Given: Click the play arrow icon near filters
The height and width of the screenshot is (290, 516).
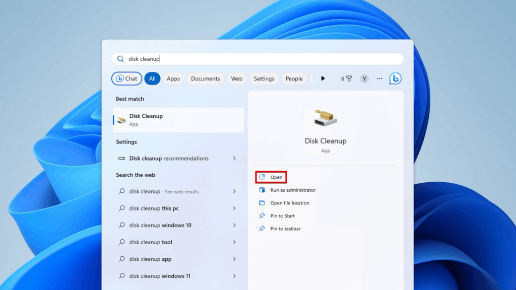Looking at the screenshot, I should pos(322,78).
